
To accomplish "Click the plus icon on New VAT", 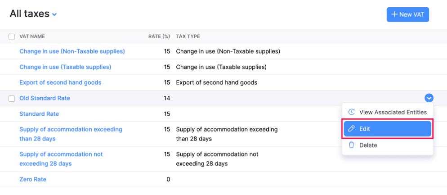I will (394, 14).
